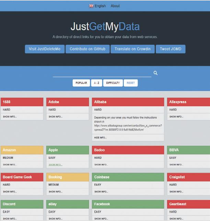Expand Show Info on Amazon card
Viewport: 210px width, 221px height.
[10, 165]
